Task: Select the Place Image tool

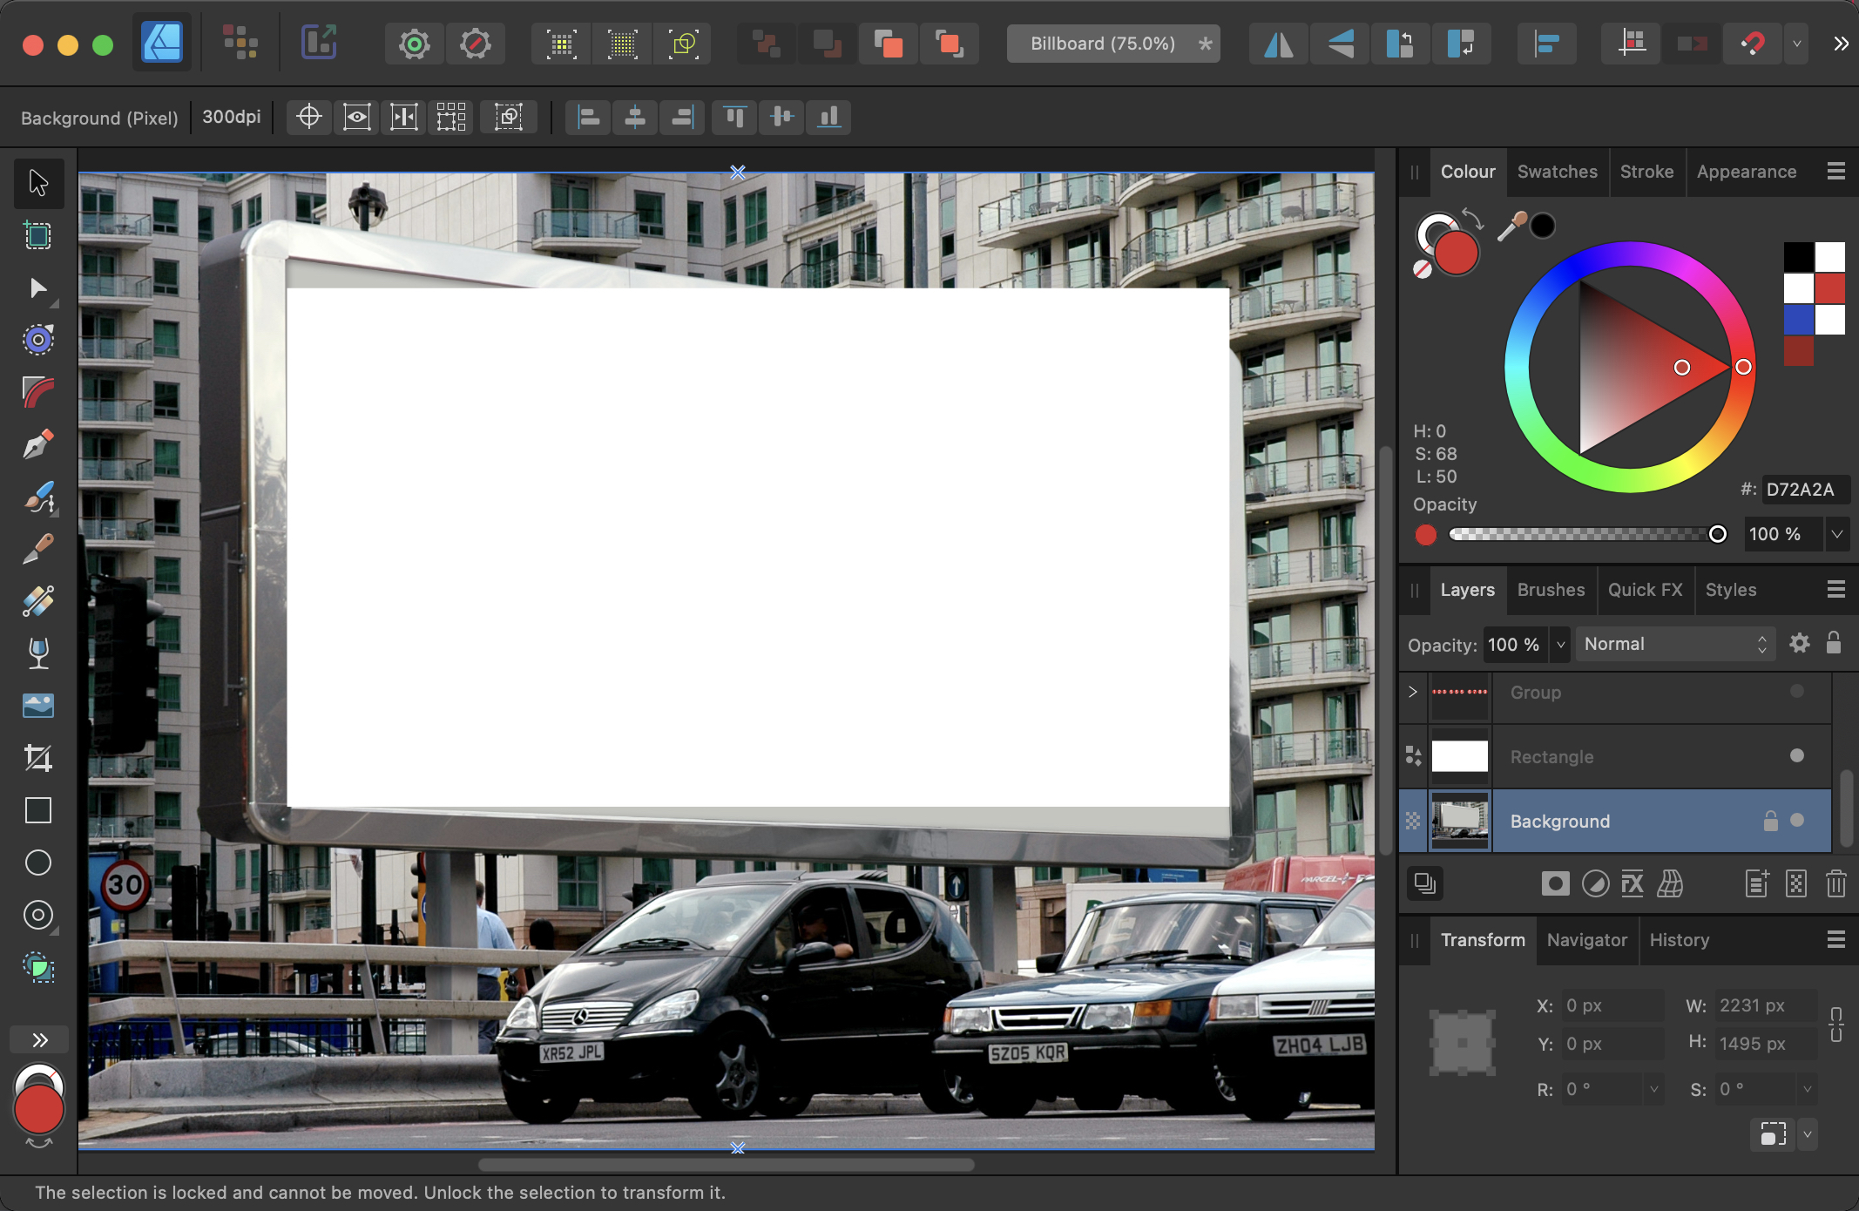Action: 38,706
